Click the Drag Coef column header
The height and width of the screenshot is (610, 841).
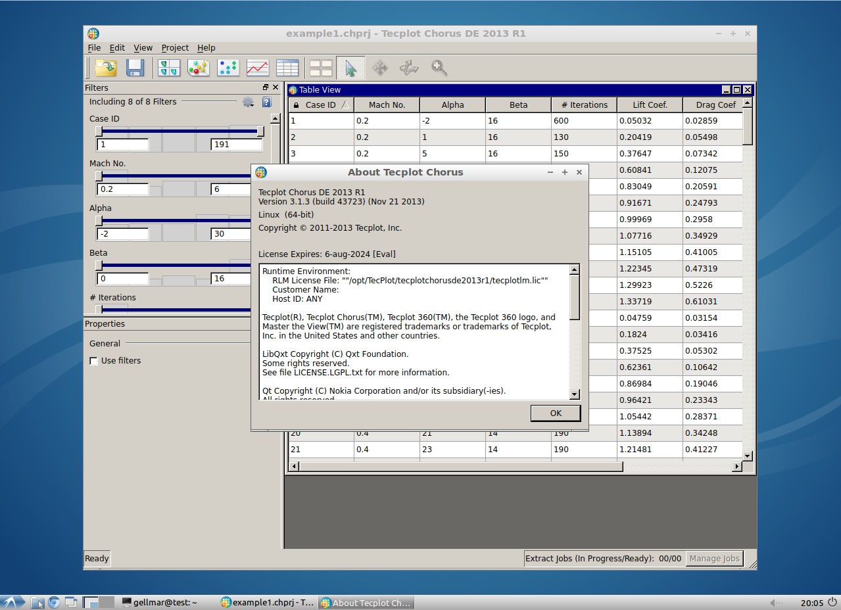tap(713, 105)
